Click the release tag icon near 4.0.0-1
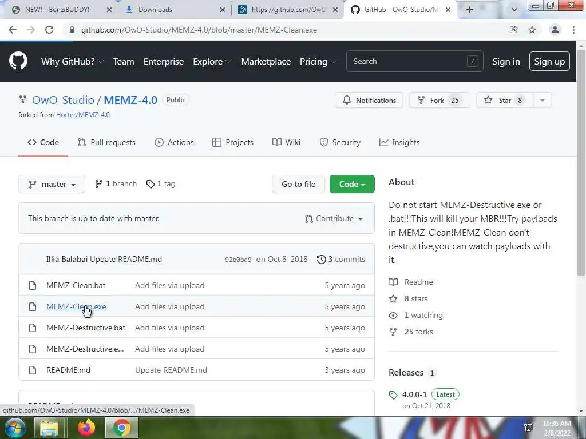 pos(393,395)
